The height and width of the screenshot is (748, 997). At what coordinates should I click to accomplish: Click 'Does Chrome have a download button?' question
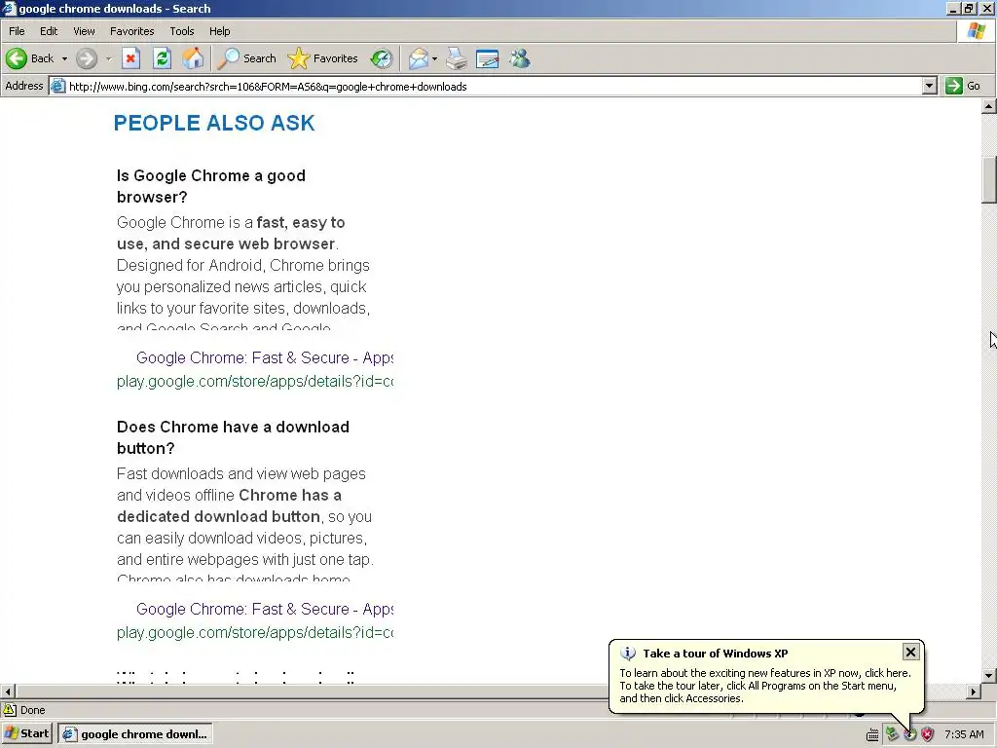234,437
